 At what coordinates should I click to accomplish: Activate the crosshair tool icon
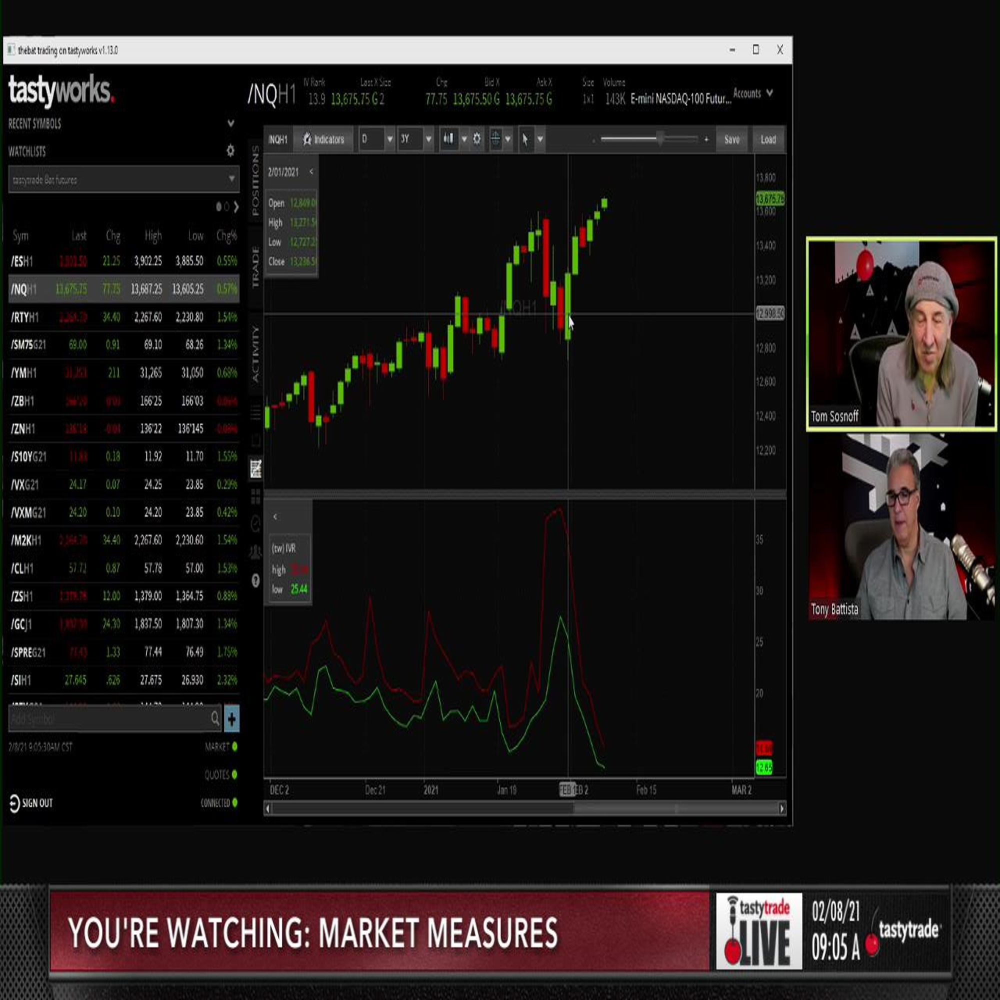point(495,138)
